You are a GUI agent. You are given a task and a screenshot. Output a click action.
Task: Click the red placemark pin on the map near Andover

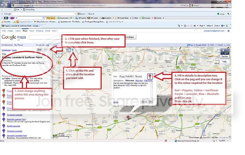pos(128,118)
